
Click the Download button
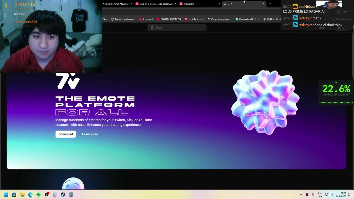tap(66, 134)
